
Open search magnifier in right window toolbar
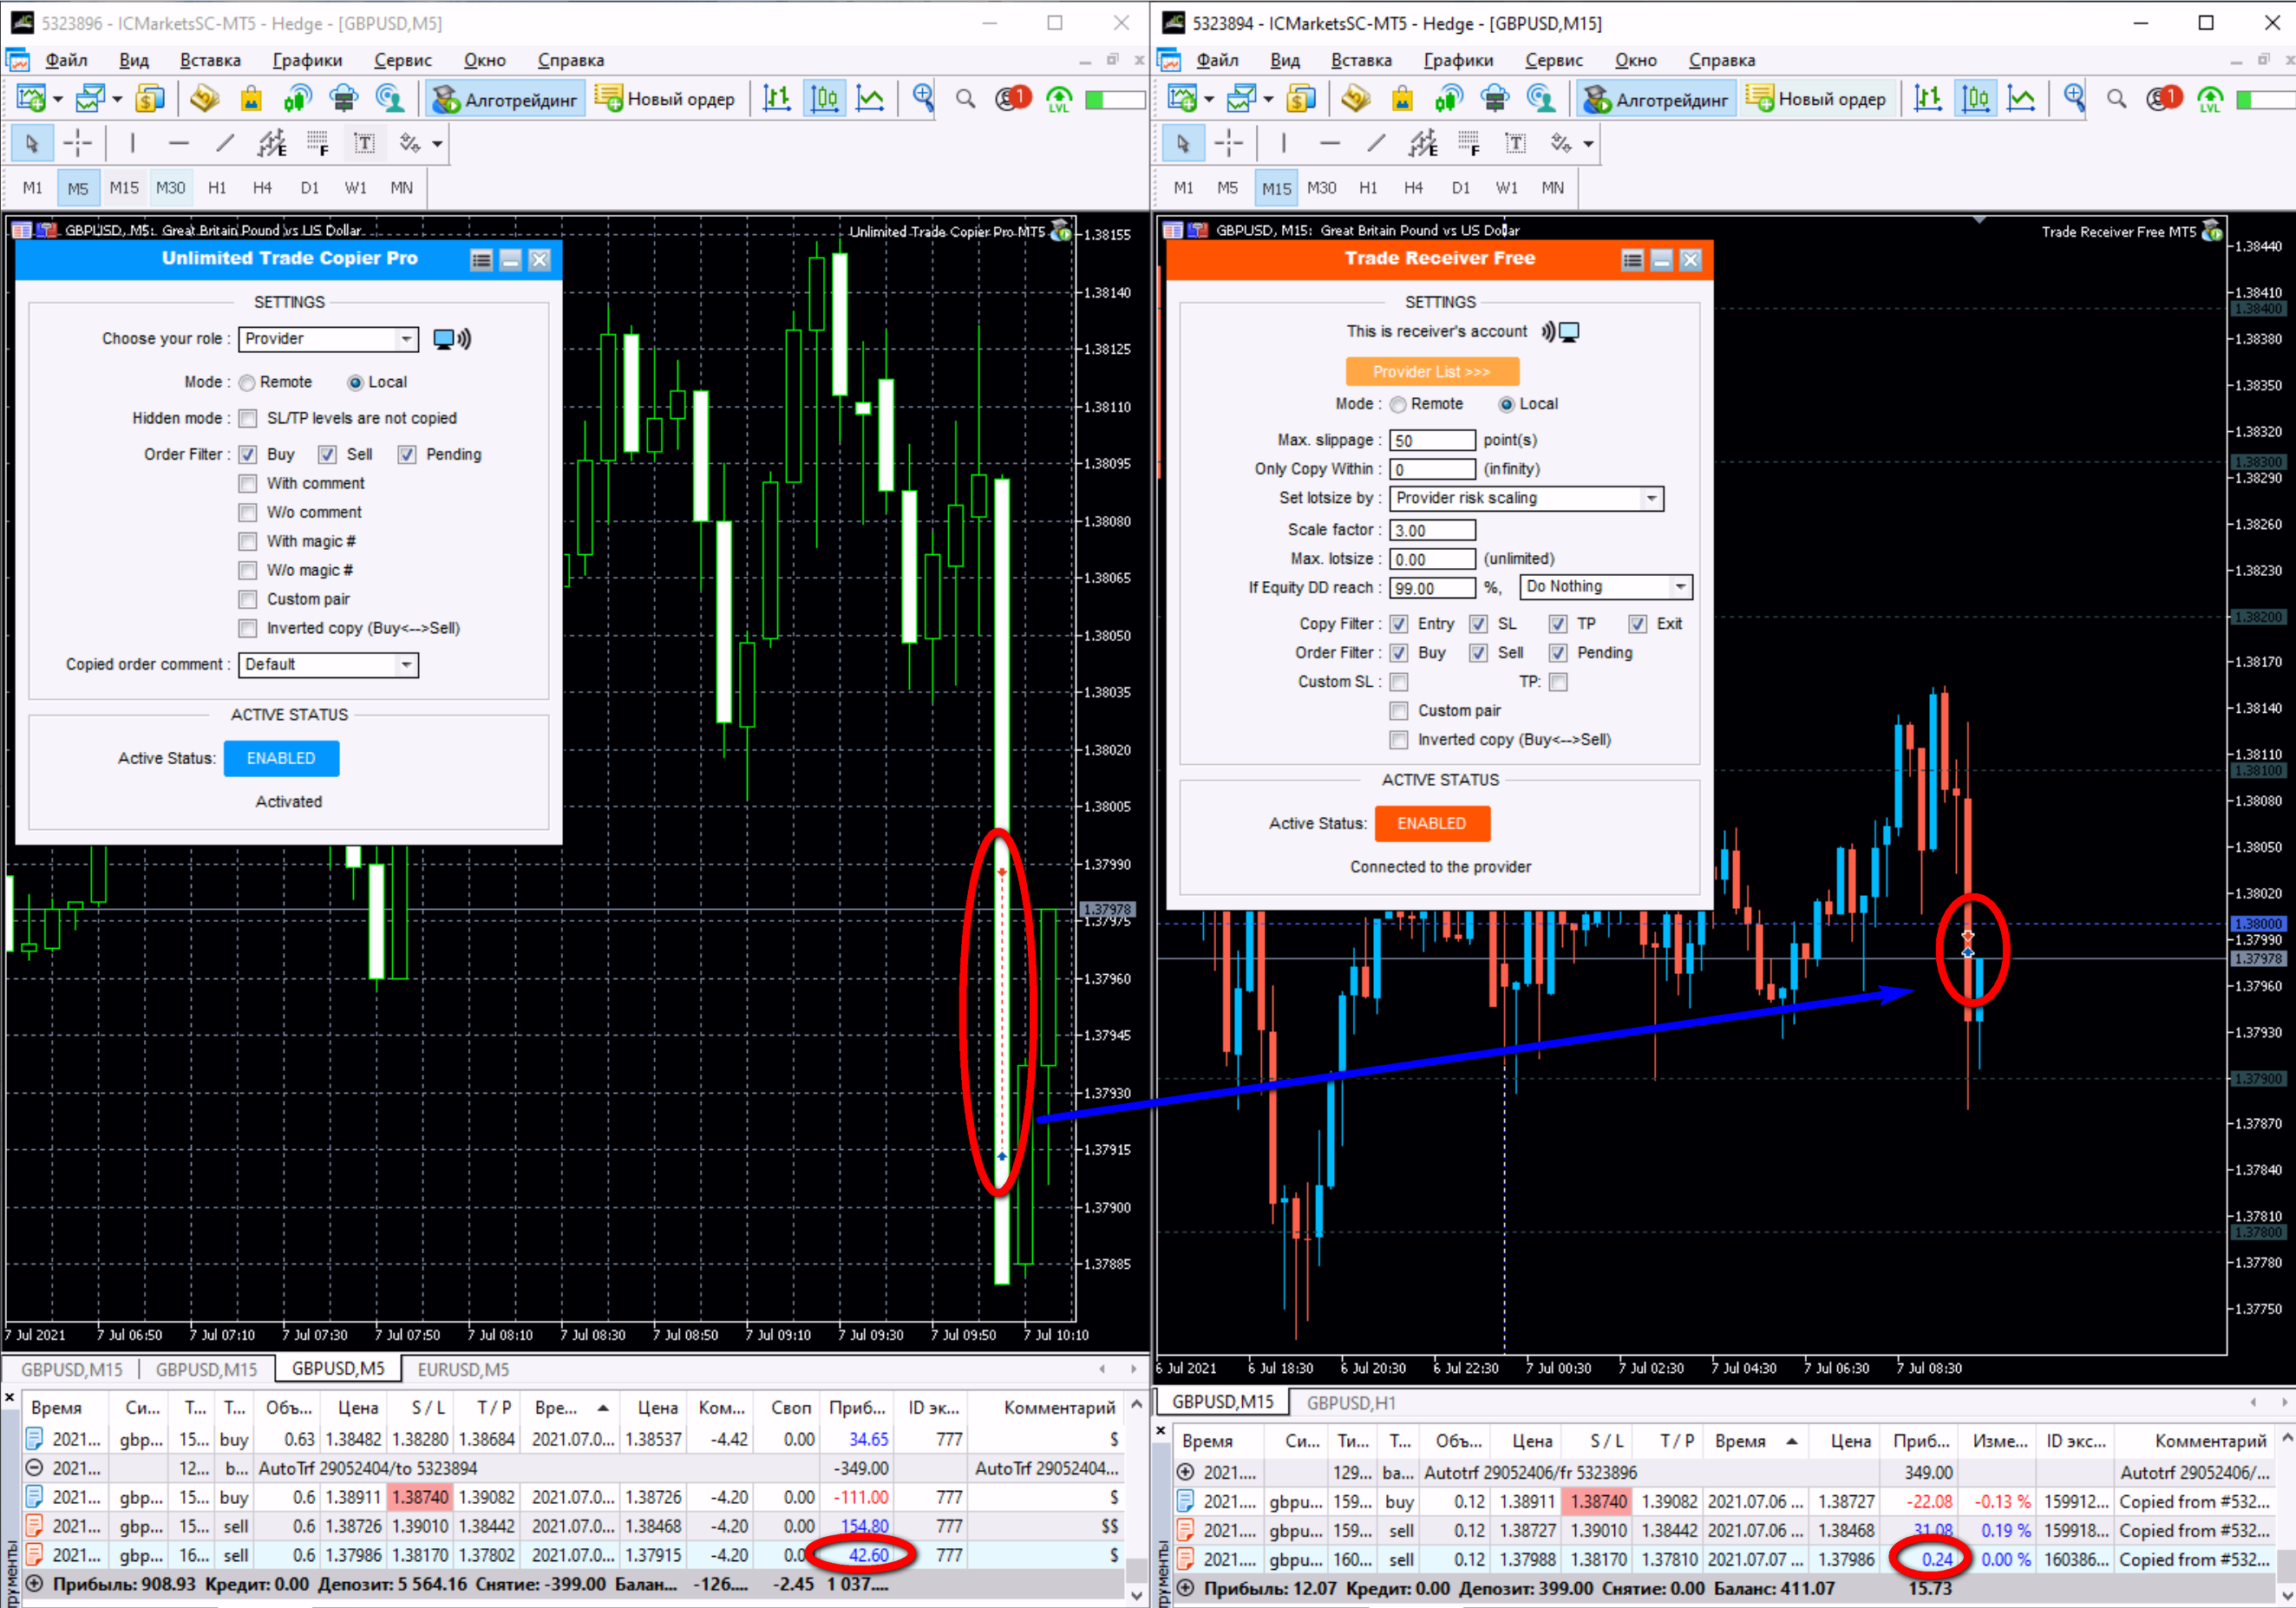click(2116, 98)
